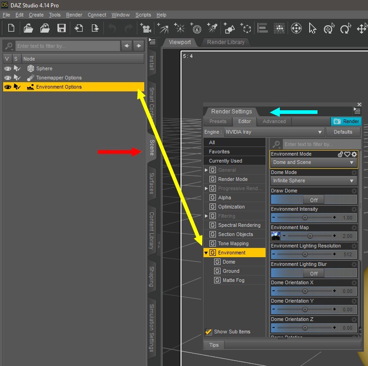Open the Environment Mode dropdown
Viewport: 368px width, 366px height.
pyautogui.click(x=314, y=163)
